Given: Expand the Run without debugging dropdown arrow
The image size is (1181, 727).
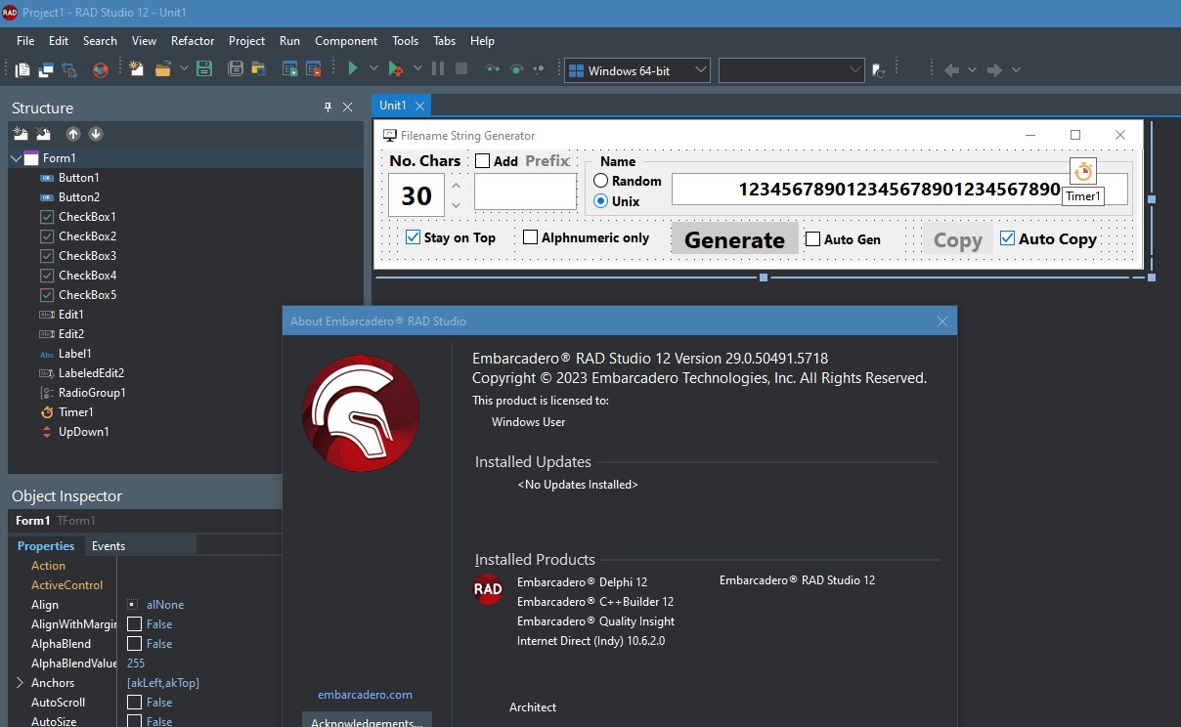Looking at the screenshot, I should (373, 69).
